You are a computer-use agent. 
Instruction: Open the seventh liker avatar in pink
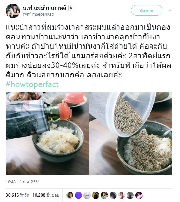pyautogui.click(x=122, y=195)
